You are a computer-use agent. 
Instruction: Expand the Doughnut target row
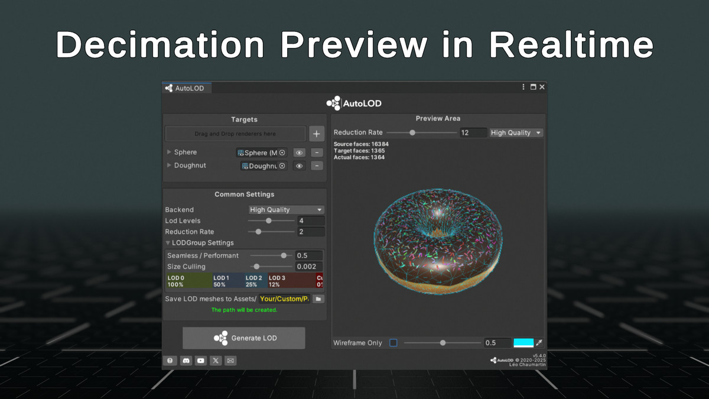(169, 166)
